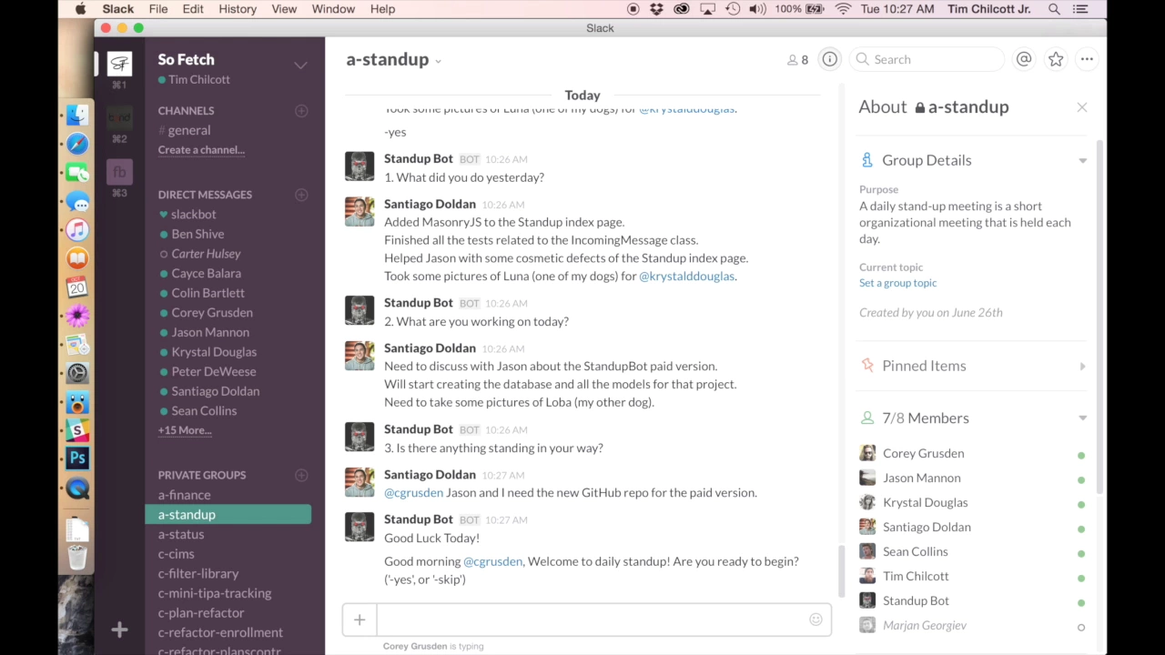Click the message input box
Image resolution: width=1165 pixels, height=655 pixels.
pyautogui.click(x=591, y=620)
